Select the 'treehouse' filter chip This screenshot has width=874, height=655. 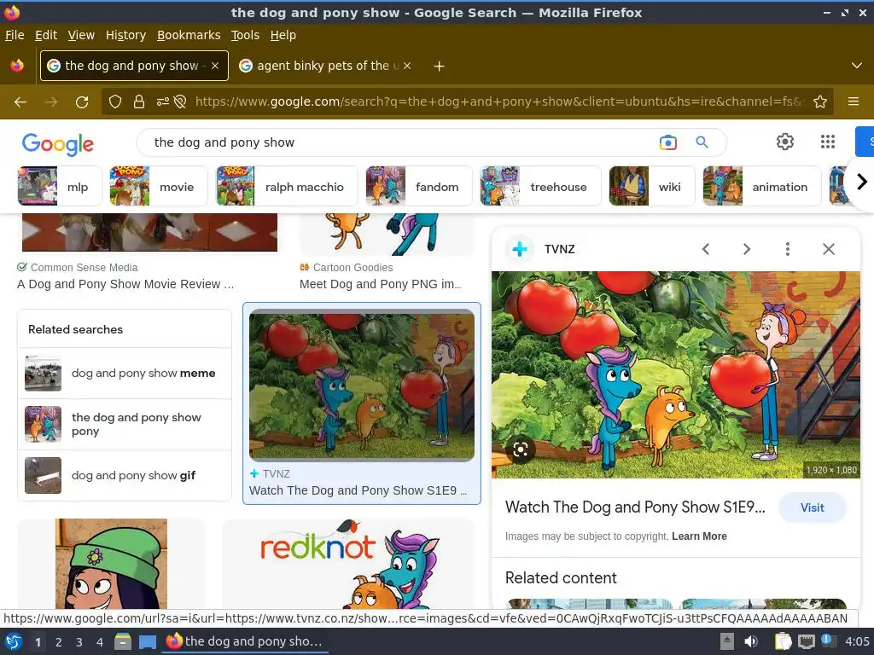(540, 187)
